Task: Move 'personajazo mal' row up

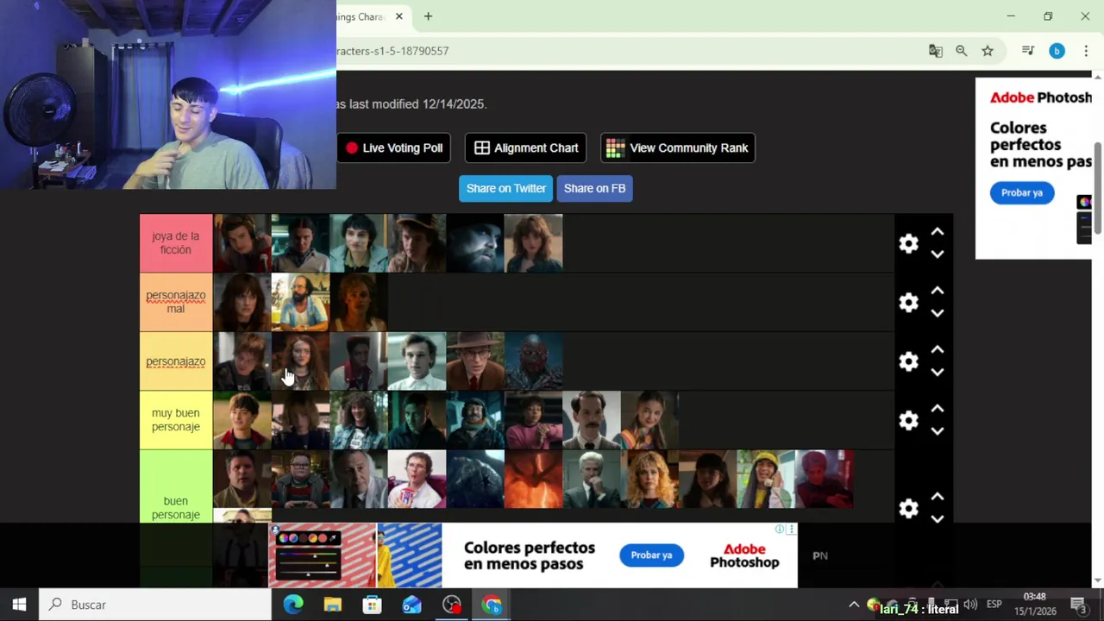Action: click(x=938, y=291)
